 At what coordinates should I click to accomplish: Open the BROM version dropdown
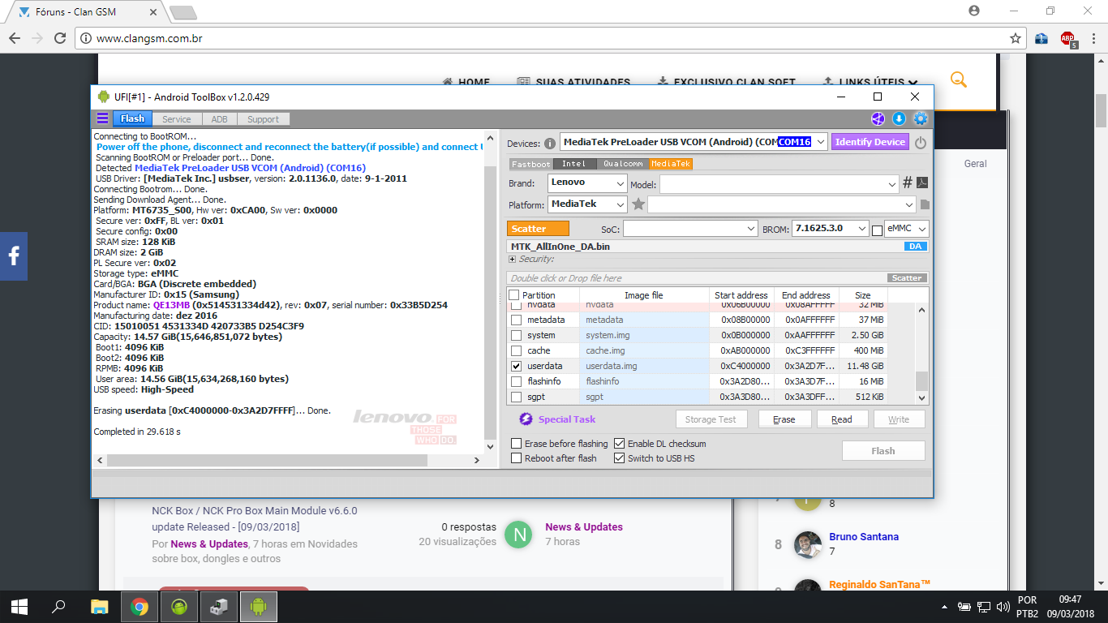tap(862, 230)
